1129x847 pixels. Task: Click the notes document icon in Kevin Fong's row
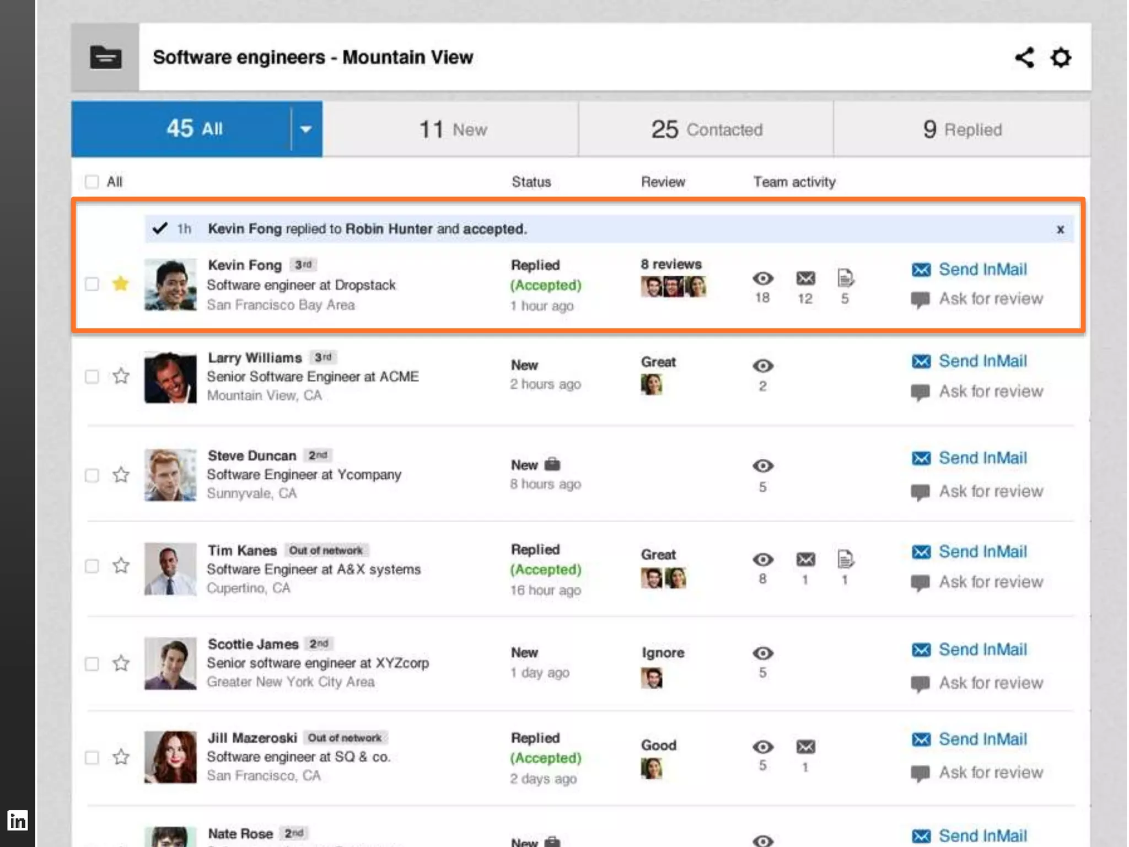point(845,278)
